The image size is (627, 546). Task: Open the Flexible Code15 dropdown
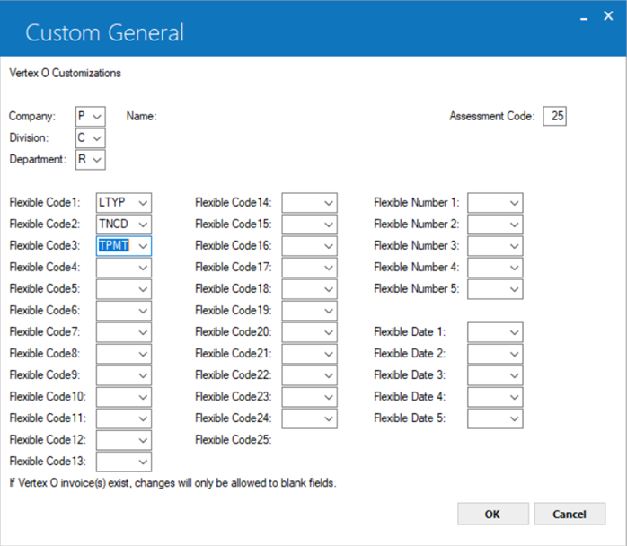click(x=309, y=225)
